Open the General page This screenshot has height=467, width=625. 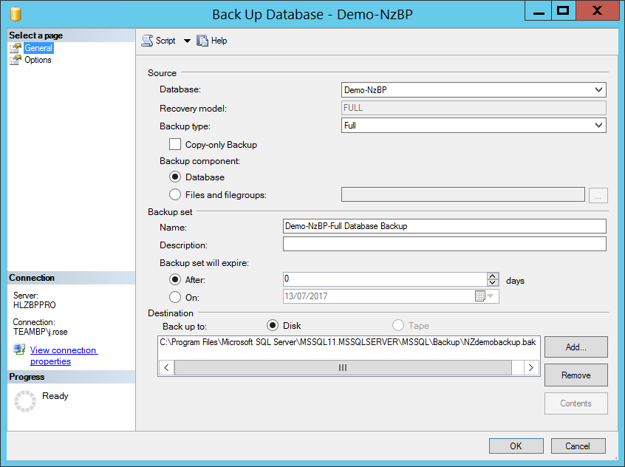(x=38, y=48)
